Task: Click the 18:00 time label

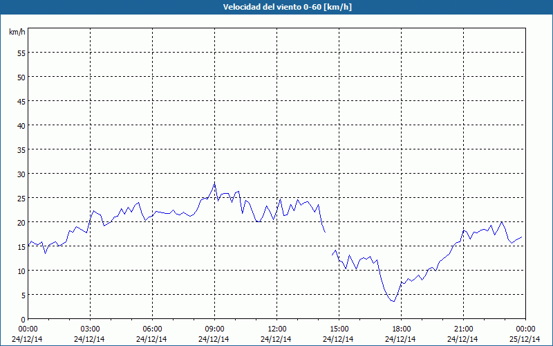Action: click(x=402, y=329)
